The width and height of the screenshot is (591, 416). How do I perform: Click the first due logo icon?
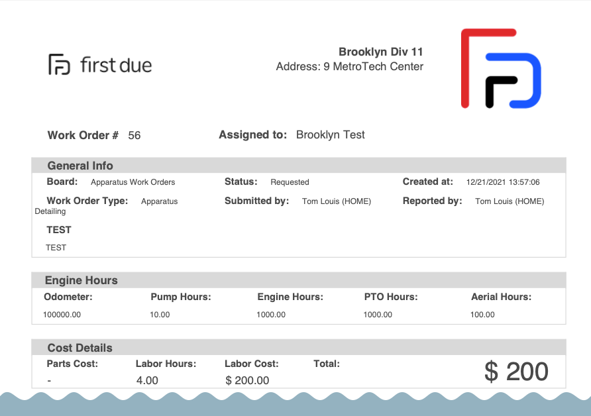point(59,64)
